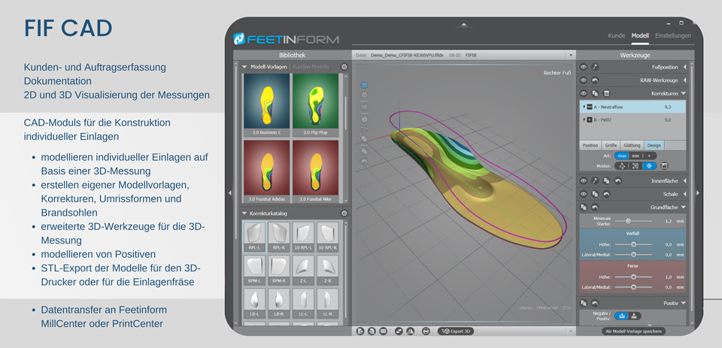Image resolution: width=722 pixels, height=348 pixels.
Task: Expand the Fußposition section
Action: pyautogui.click(x=684, y=67)
